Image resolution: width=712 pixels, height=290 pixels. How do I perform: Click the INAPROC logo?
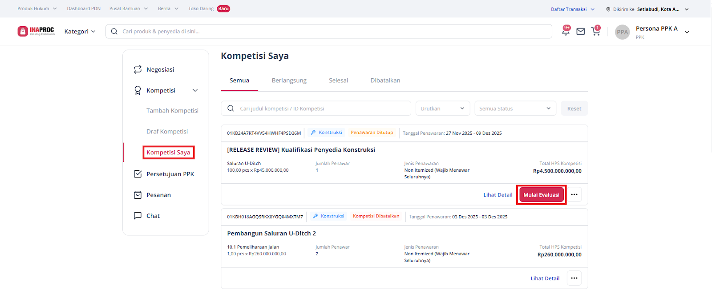click(36, 31)
